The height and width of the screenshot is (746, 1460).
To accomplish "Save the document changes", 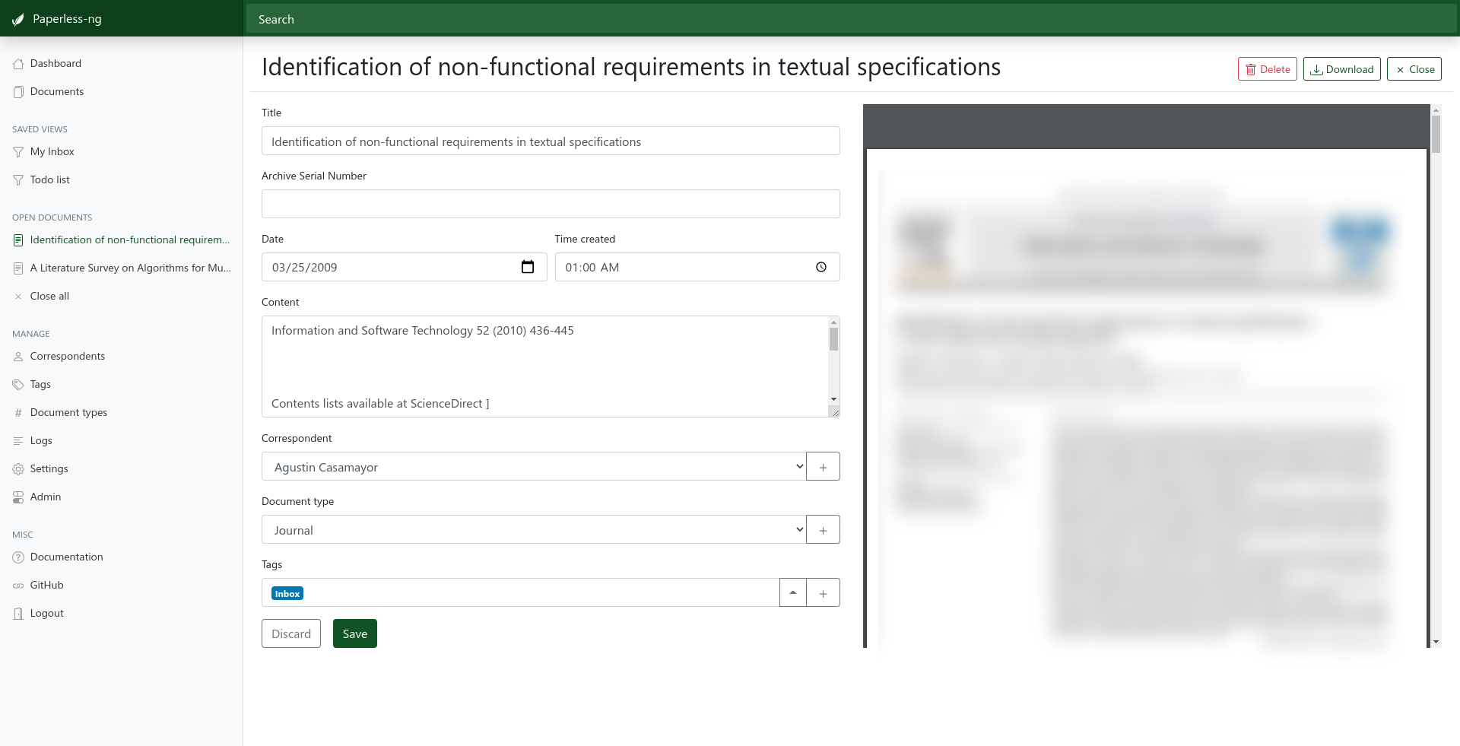I will [x=354, y=634].
